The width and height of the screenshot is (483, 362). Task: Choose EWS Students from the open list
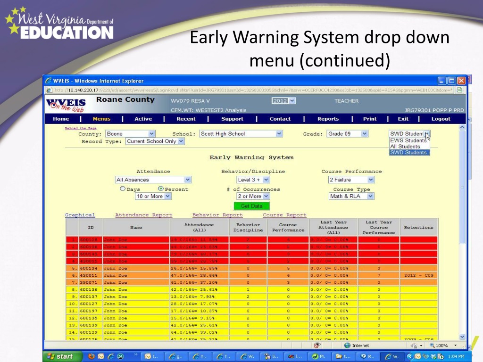click(408, 140)
